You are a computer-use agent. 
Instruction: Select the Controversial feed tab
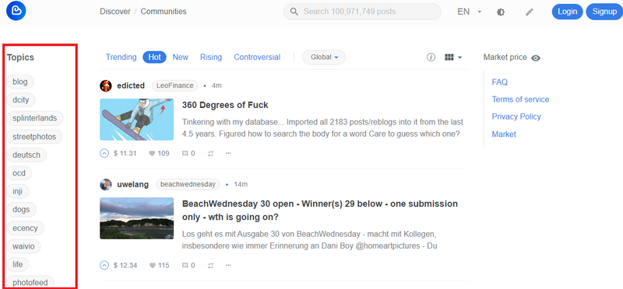point(257,57)
